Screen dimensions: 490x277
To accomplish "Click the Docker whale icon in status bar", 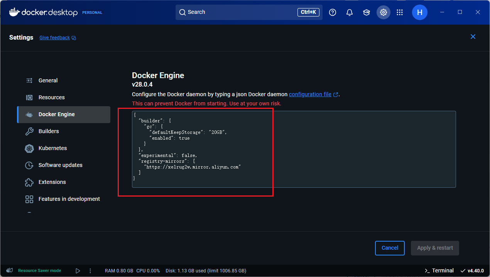I will (x=9, y=270).
